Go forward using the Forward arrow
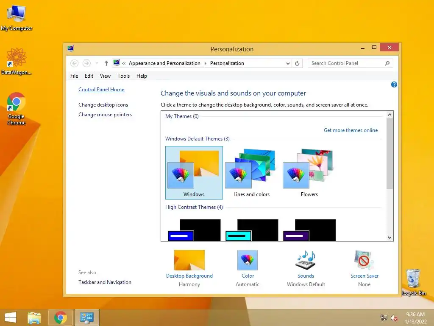Viewport: 434px width, 326px height. pos(86,63)
